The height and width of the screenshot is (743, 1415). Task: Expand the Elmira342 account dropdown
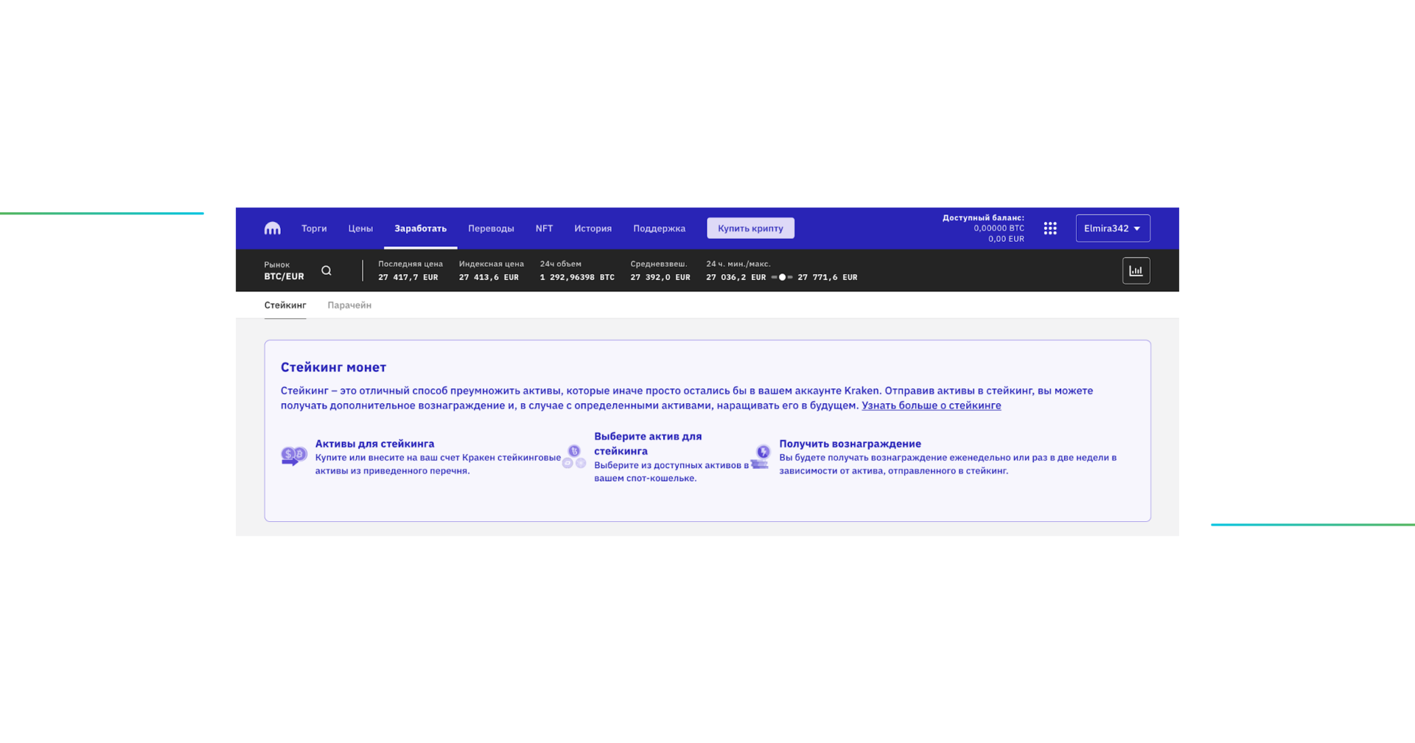pos(1112,229)
